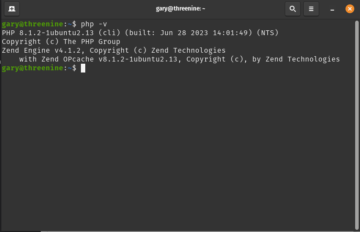
Task: Click the (cli) text in PHP version line
Action: 109,33
